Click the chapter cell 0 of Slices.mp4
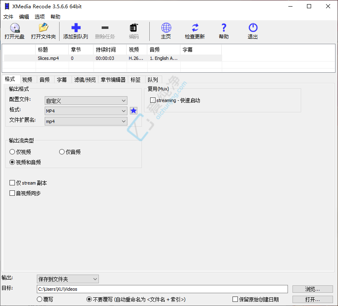Viewport: 338px width, 306px height. click(x=72, y=58)
